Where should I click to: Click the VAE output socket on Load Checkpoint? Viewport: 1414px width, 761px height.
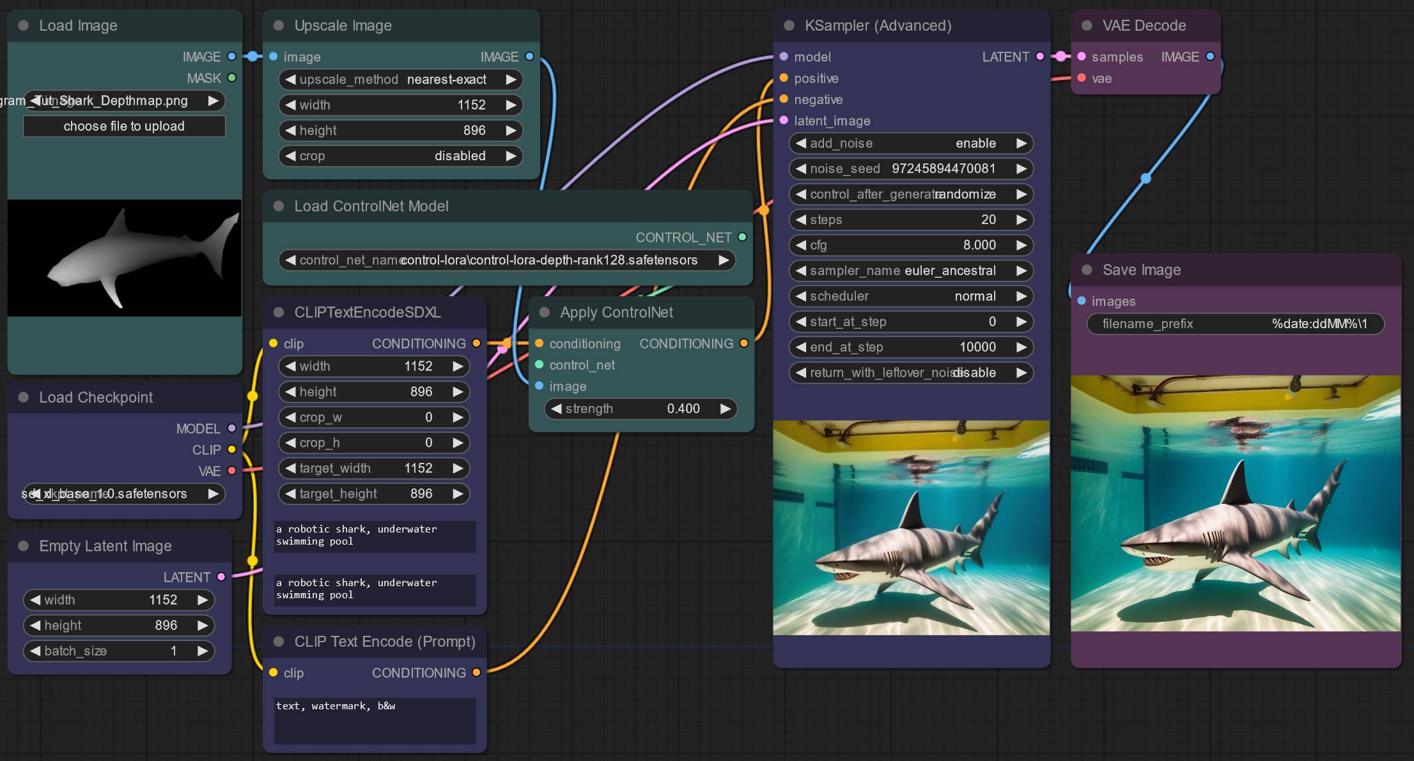[232, 471]
